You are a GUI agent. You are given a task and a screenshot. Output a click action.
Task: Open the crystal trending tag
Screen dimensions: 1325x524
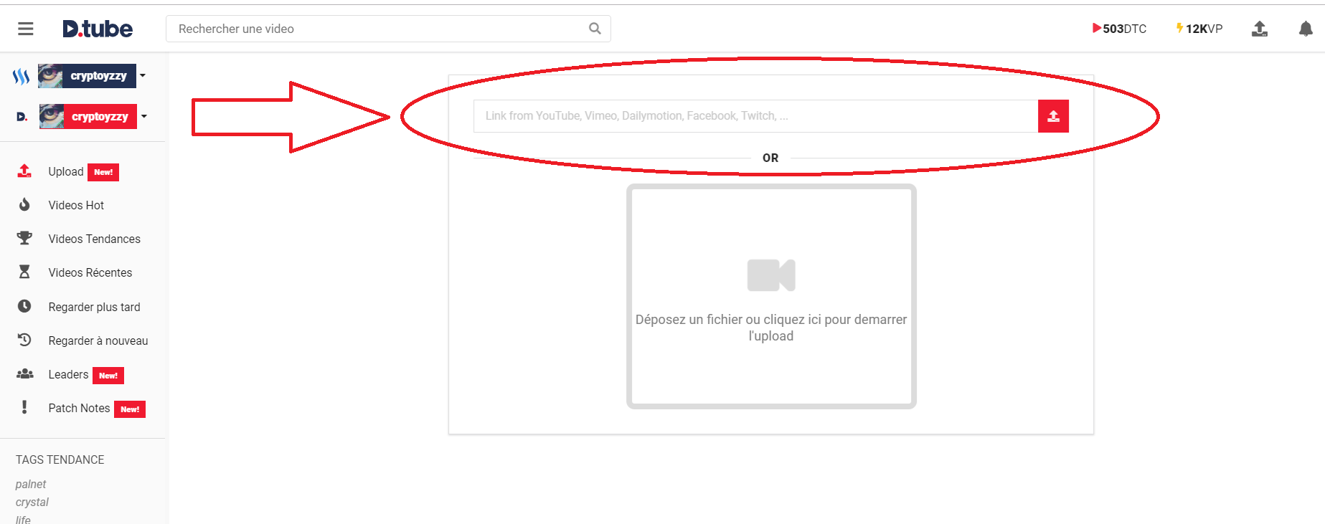pos(32,502)
